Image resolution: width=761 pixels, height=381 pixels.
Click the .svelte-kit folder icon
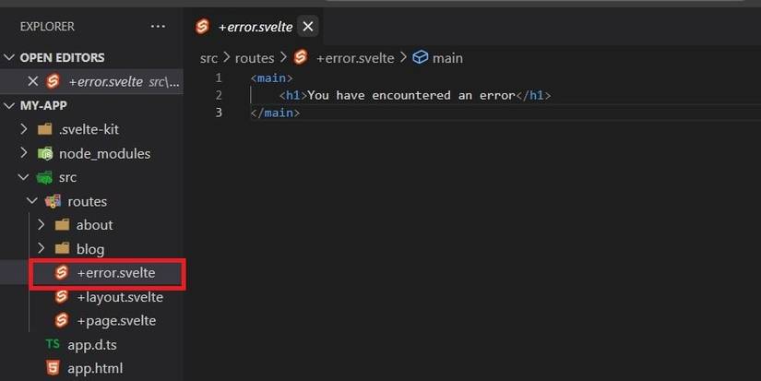point(44,129)
